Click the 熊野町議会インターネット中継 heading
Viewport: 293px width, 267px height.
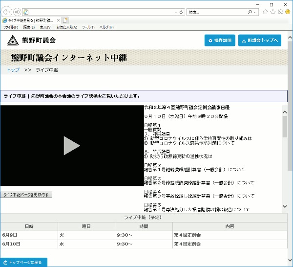pyautogui.click(x=69, y=58)
